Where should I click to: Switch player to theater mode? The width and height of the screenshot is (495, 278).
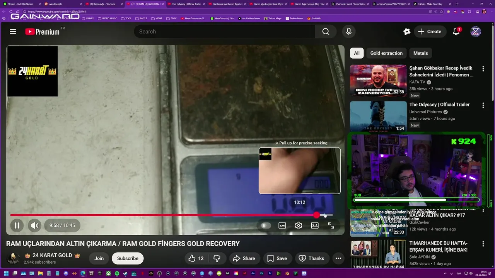[x=315, y=225]
